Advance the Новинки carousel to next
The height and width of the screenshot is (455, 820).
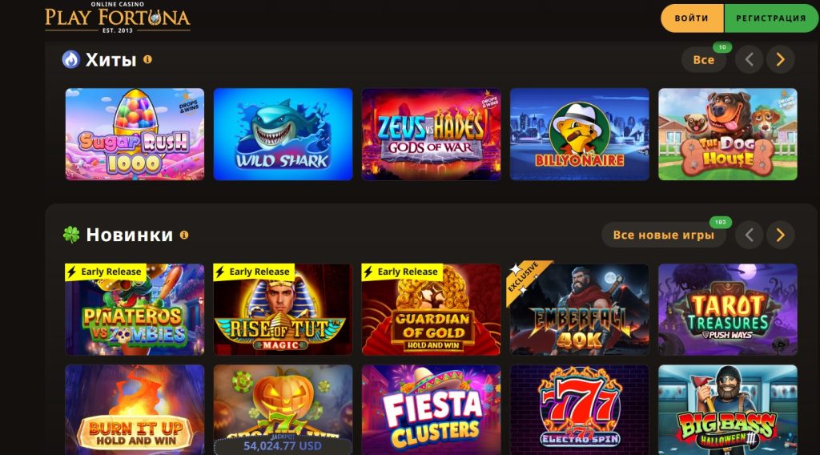coord(780,235)
